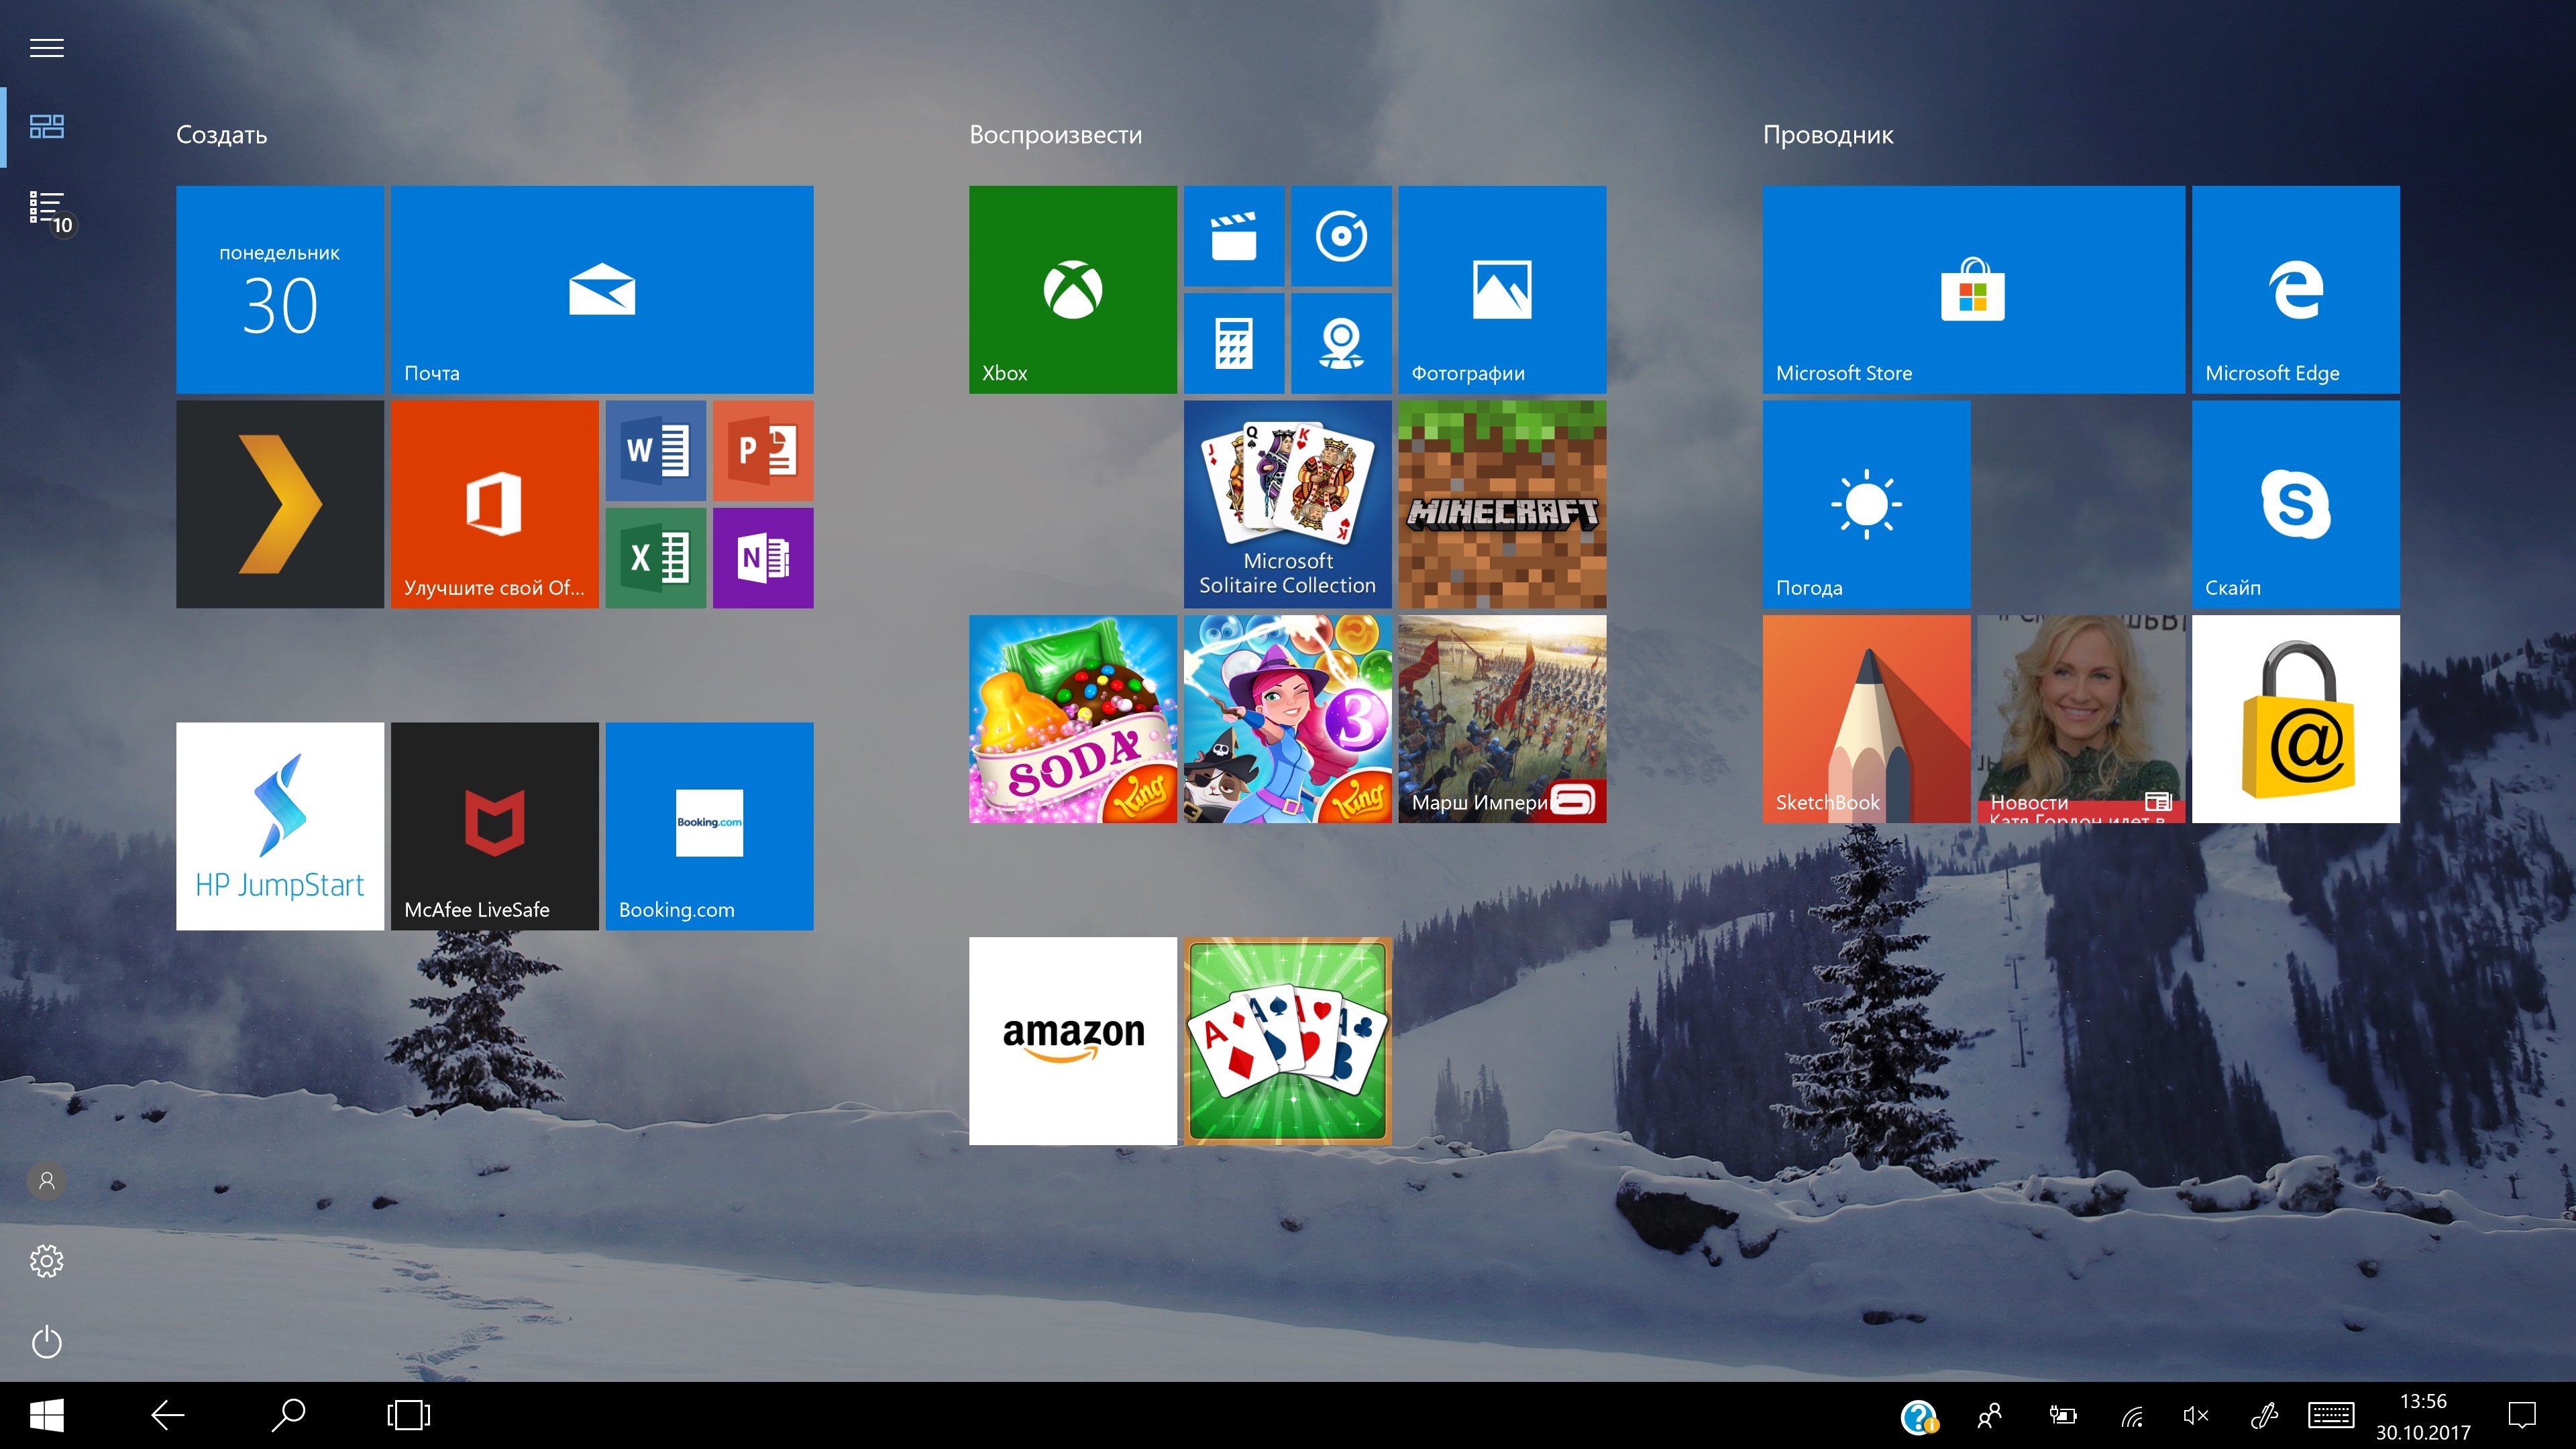Select the Воспроизвести group header
This screenshot has height=1449, width=2576.
tap(1055, 135)
